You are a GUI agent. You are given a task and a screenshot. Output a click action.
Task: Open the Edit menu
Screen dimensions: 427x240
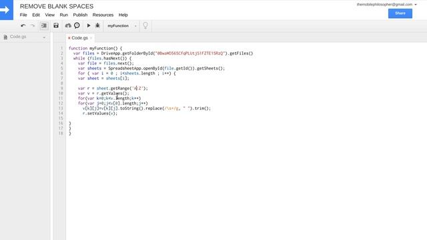click(36, 15)
